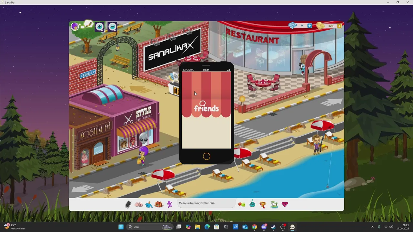Open Microsoft Edge from taskbar

coord(207,227)
